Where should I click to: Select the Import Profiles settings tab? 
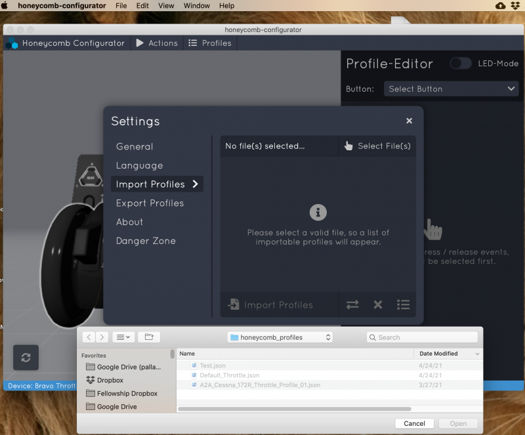[x=157, y=184]
